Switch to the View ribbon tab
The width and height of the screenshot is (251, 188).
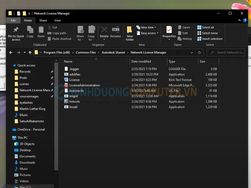tap(57, 20)
